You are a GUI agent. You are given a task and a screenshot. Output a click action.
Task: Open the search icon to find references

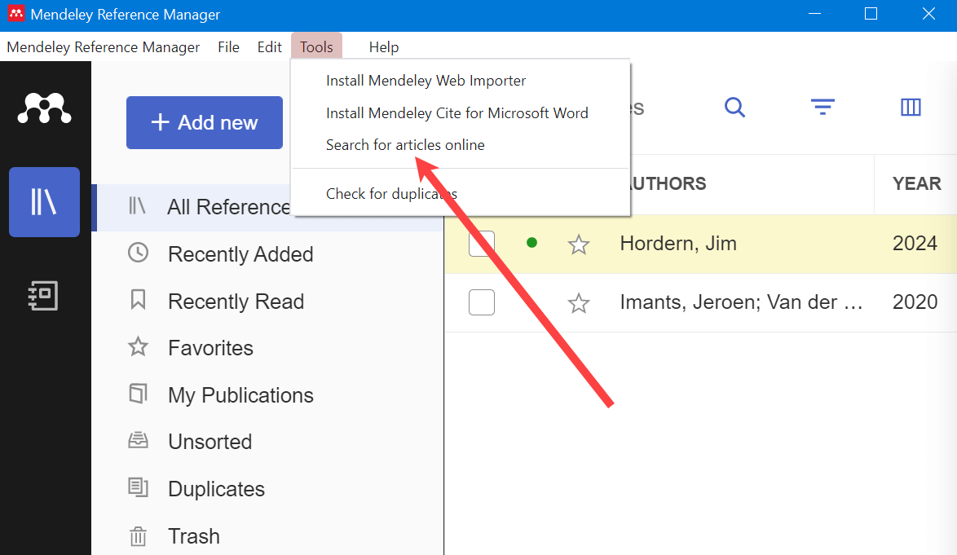coord(734,107)
